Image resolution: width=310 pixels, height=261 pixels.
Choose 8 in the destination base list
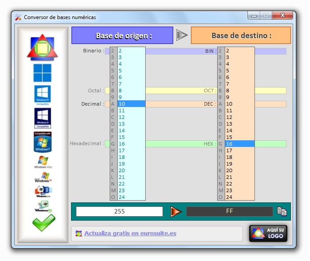pyautogui.click(x=239, y=91)
